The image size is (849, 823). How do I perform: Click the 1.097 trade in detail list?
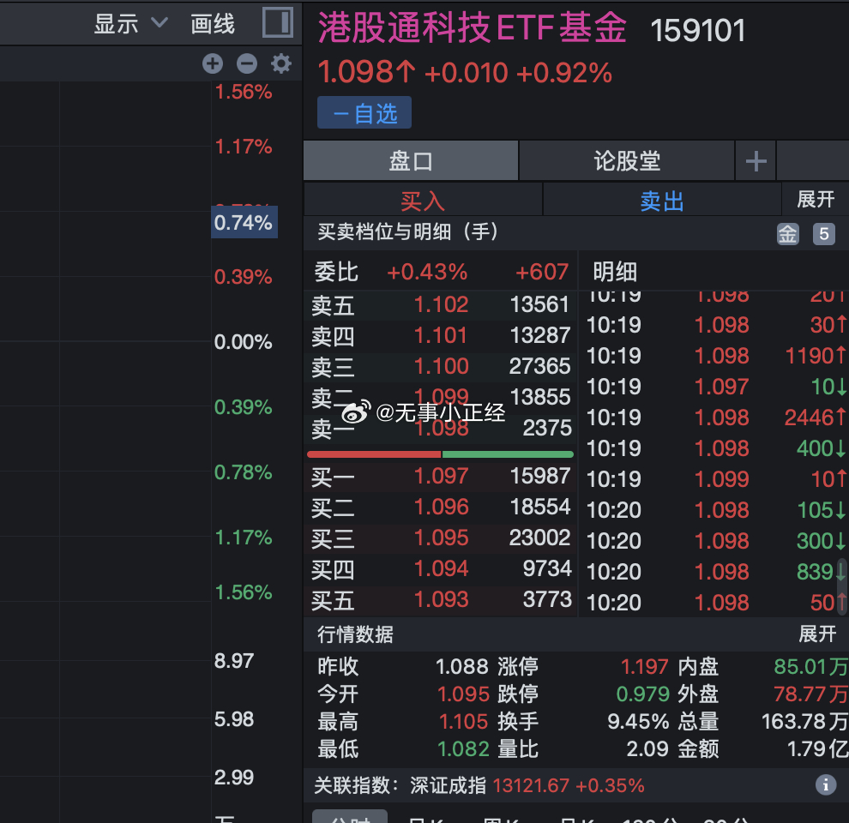[714, 387]
